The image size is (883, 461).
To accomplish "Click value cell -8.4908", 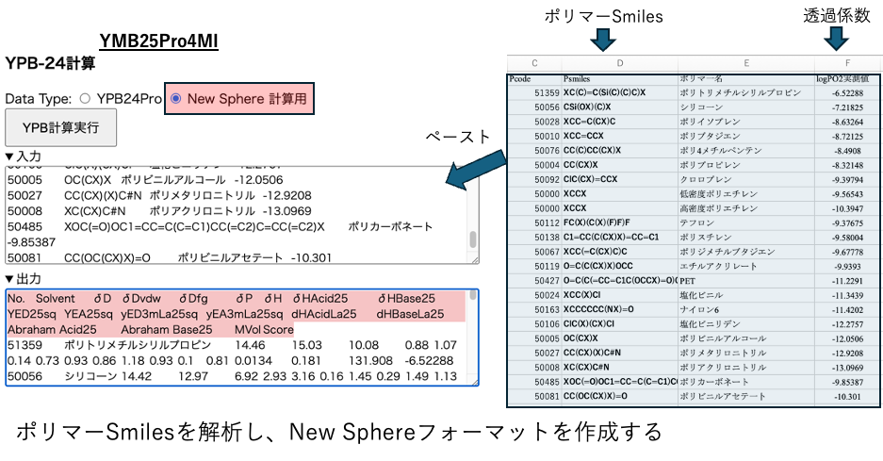I will click(847, 151).
